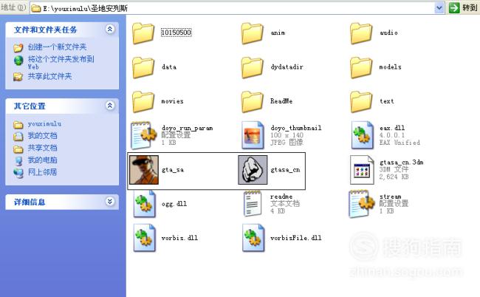
Task: Expand the 详细信息 panel
Action: click(110, 202)
